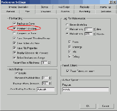Screen dimensions: 117x111
Task: Toggle Reload Textures on Change
Action: click(14, 58)
